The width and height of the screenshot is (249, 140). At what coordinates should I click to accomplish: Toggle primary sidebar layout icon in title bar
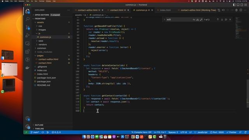tap(234, 5)
